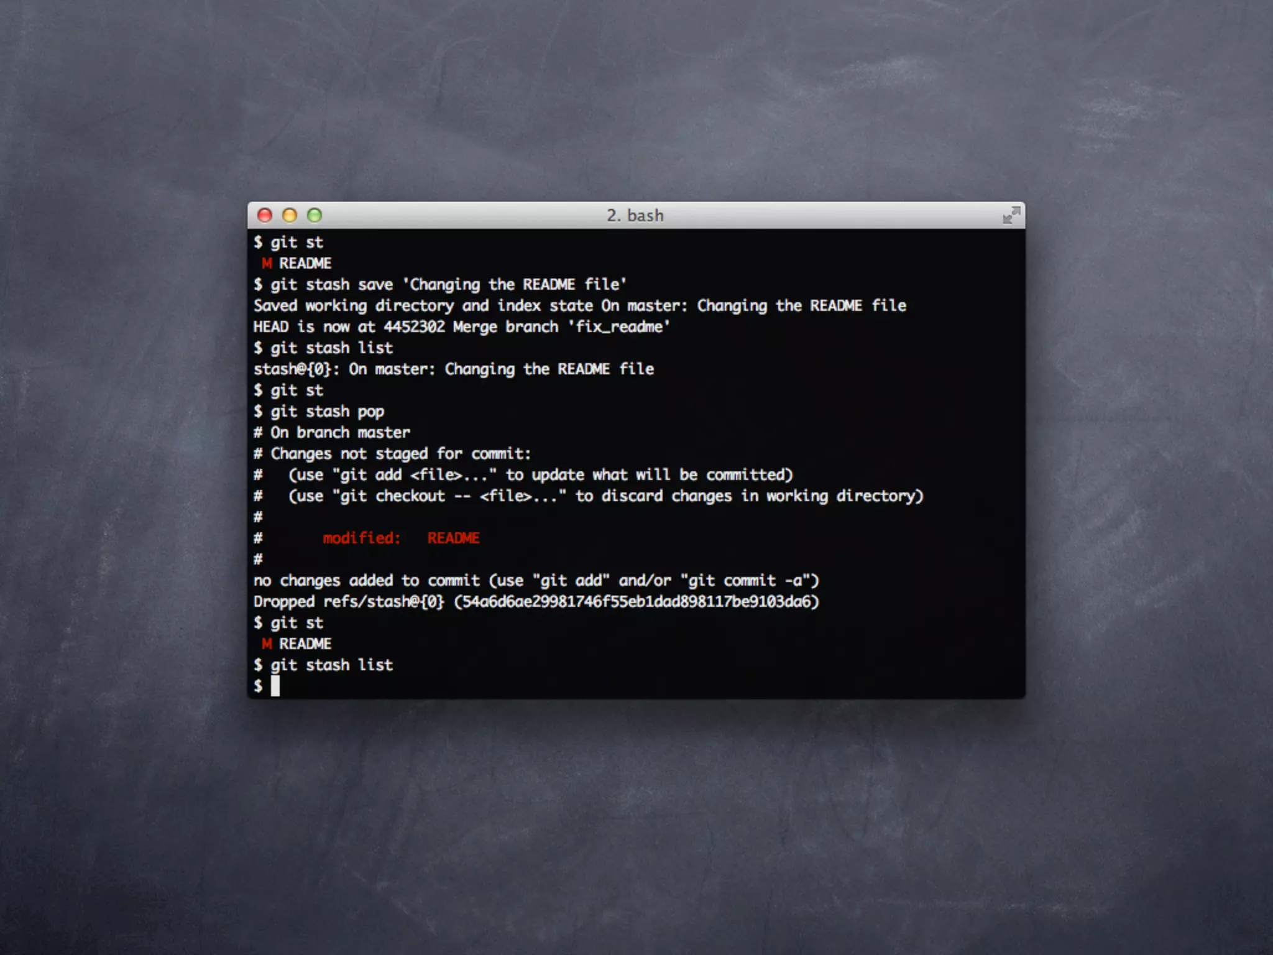Click the "# On branch master" line
Image resolution: width=1273 pixels, height=955 pixels.
tap(332, 433)
